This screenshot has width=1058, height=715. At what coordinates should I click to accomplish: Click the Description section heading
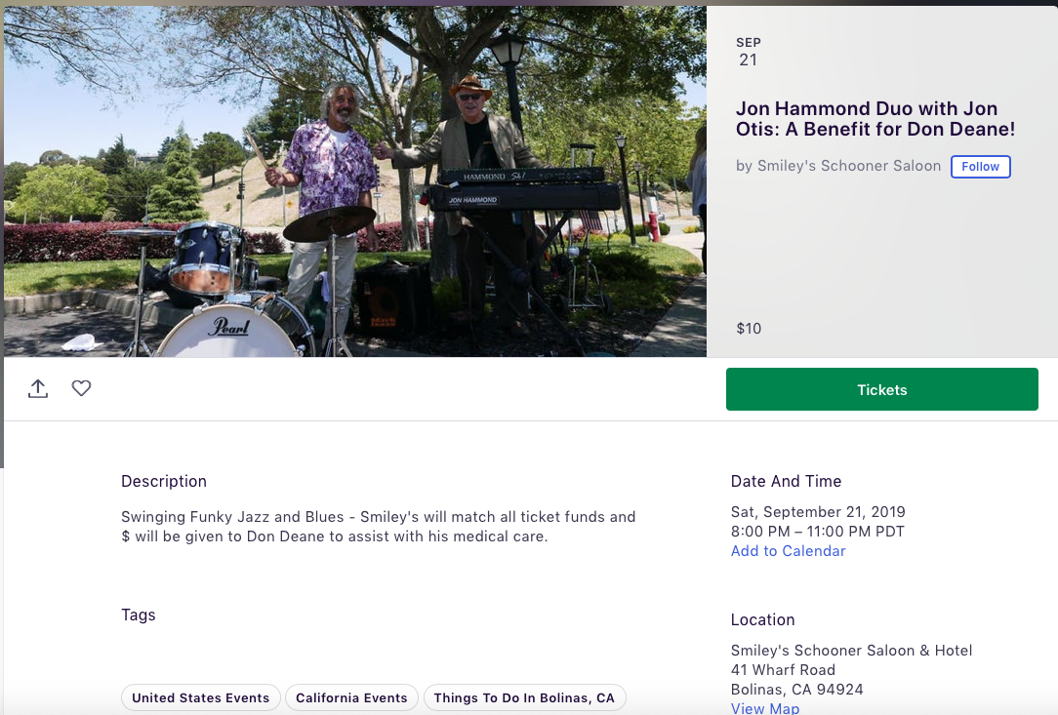(x=164, y=481)
